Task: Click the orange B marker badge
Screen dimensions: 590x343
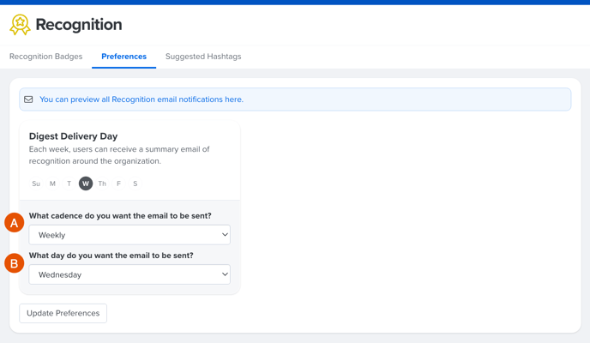Action: pyautogui.click(x=15, y=263)
